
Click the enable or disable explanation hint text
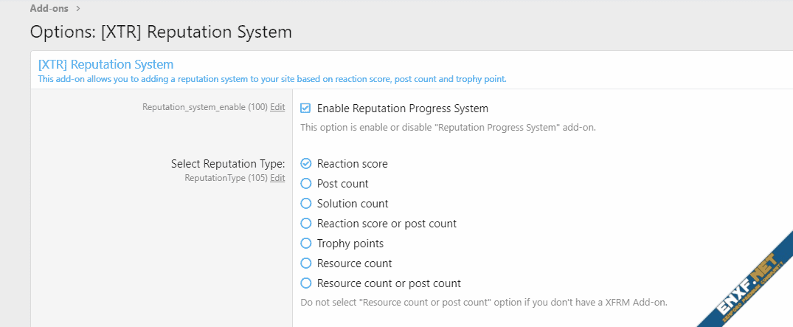pos(447,127)
